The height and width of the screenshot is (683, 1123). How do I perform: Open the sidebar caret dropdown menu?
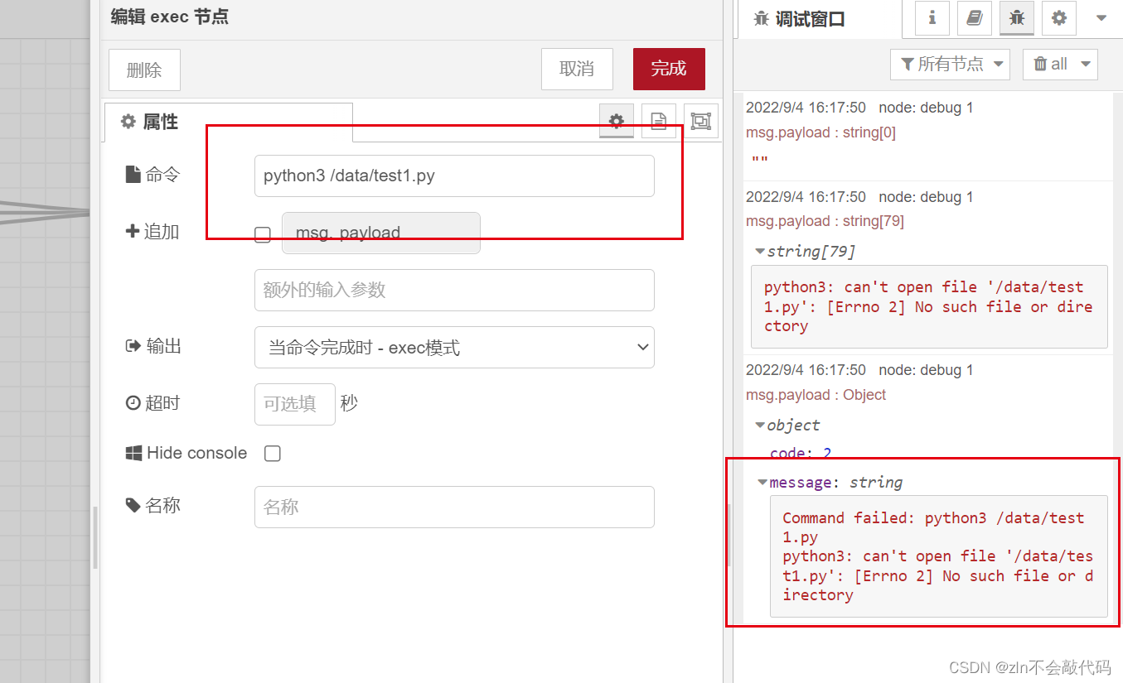click(x=1099, y=18)
